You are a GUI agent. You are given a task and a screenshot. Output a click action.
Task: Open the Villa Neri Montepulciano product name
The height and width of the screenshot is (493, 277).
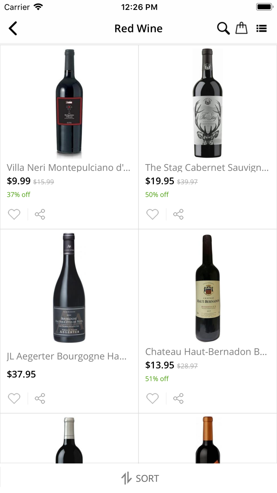coord(69,168)
